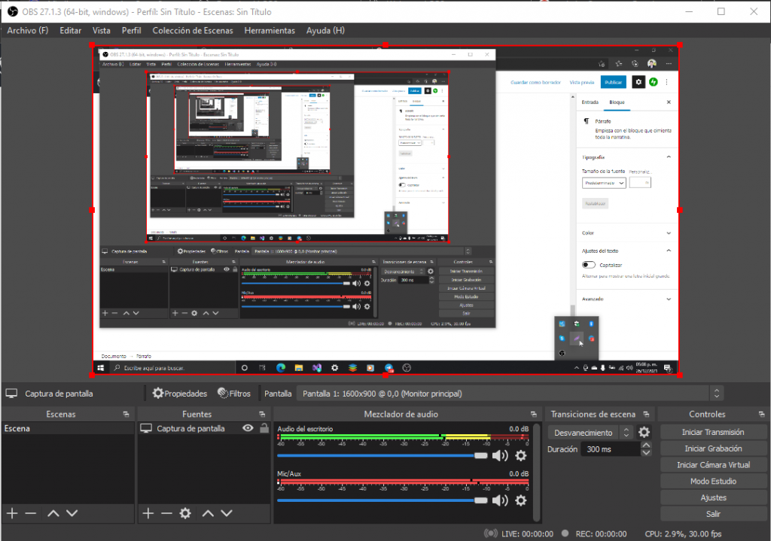Increase Duración value with the stepper arrow
Viewport: 771px width, 541px height.
point(645,445)
